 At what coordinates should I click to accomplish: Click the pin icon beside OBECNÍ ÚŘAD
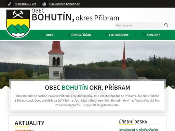pyautogui.click(x=69, y=35)
